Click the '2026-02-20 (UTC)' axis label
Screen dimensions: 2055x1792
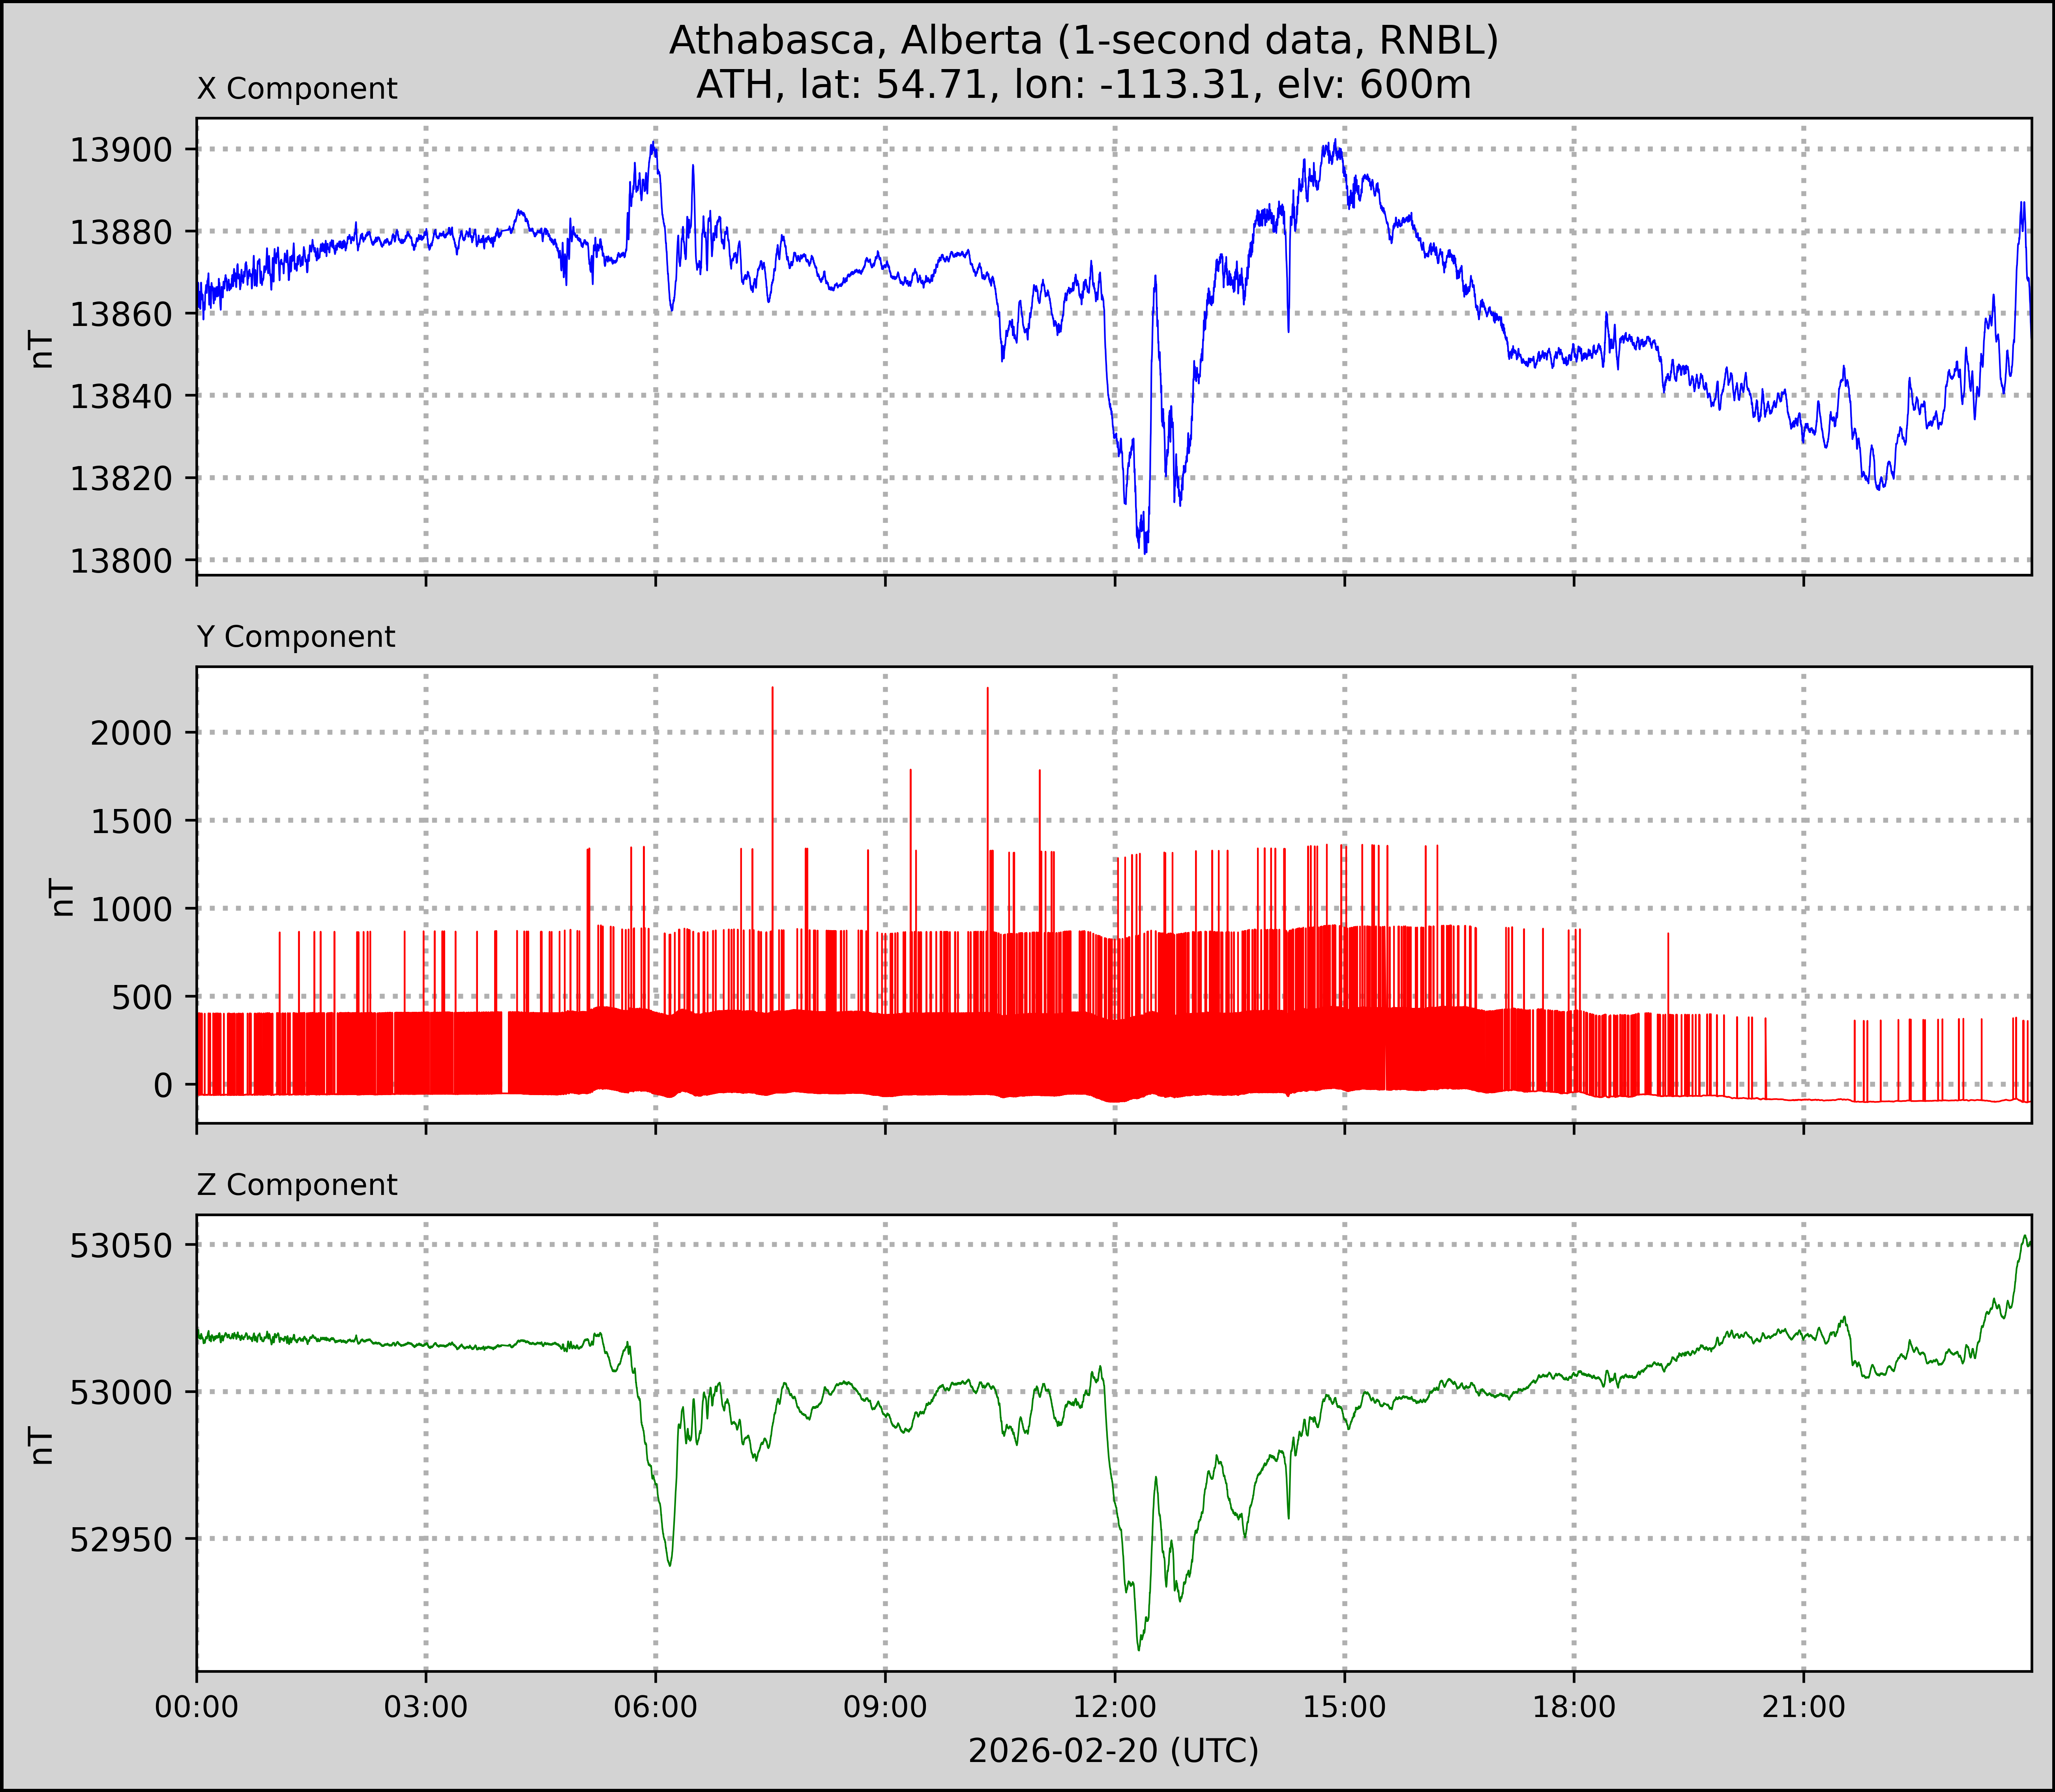[x=1113, y=1751]
